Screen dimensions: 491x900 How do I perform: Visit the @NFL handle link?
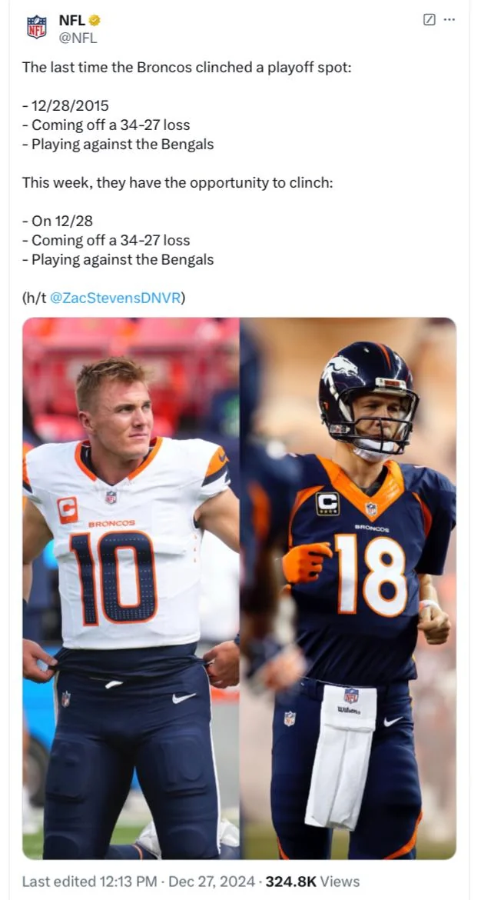pyautogui.click(x=78, y=38)
